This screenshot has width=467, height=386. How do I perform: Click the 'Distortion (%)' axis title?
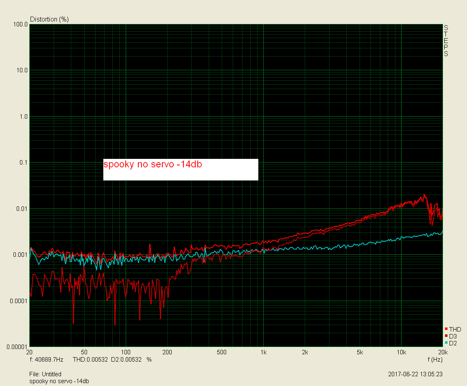click(x=50, y=20)
